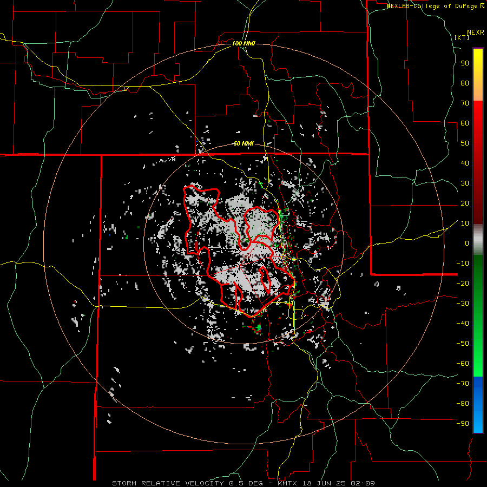The height and width of the screenshot is (487, 487).
Task: Click the -80 scale value
Action: 463,404
